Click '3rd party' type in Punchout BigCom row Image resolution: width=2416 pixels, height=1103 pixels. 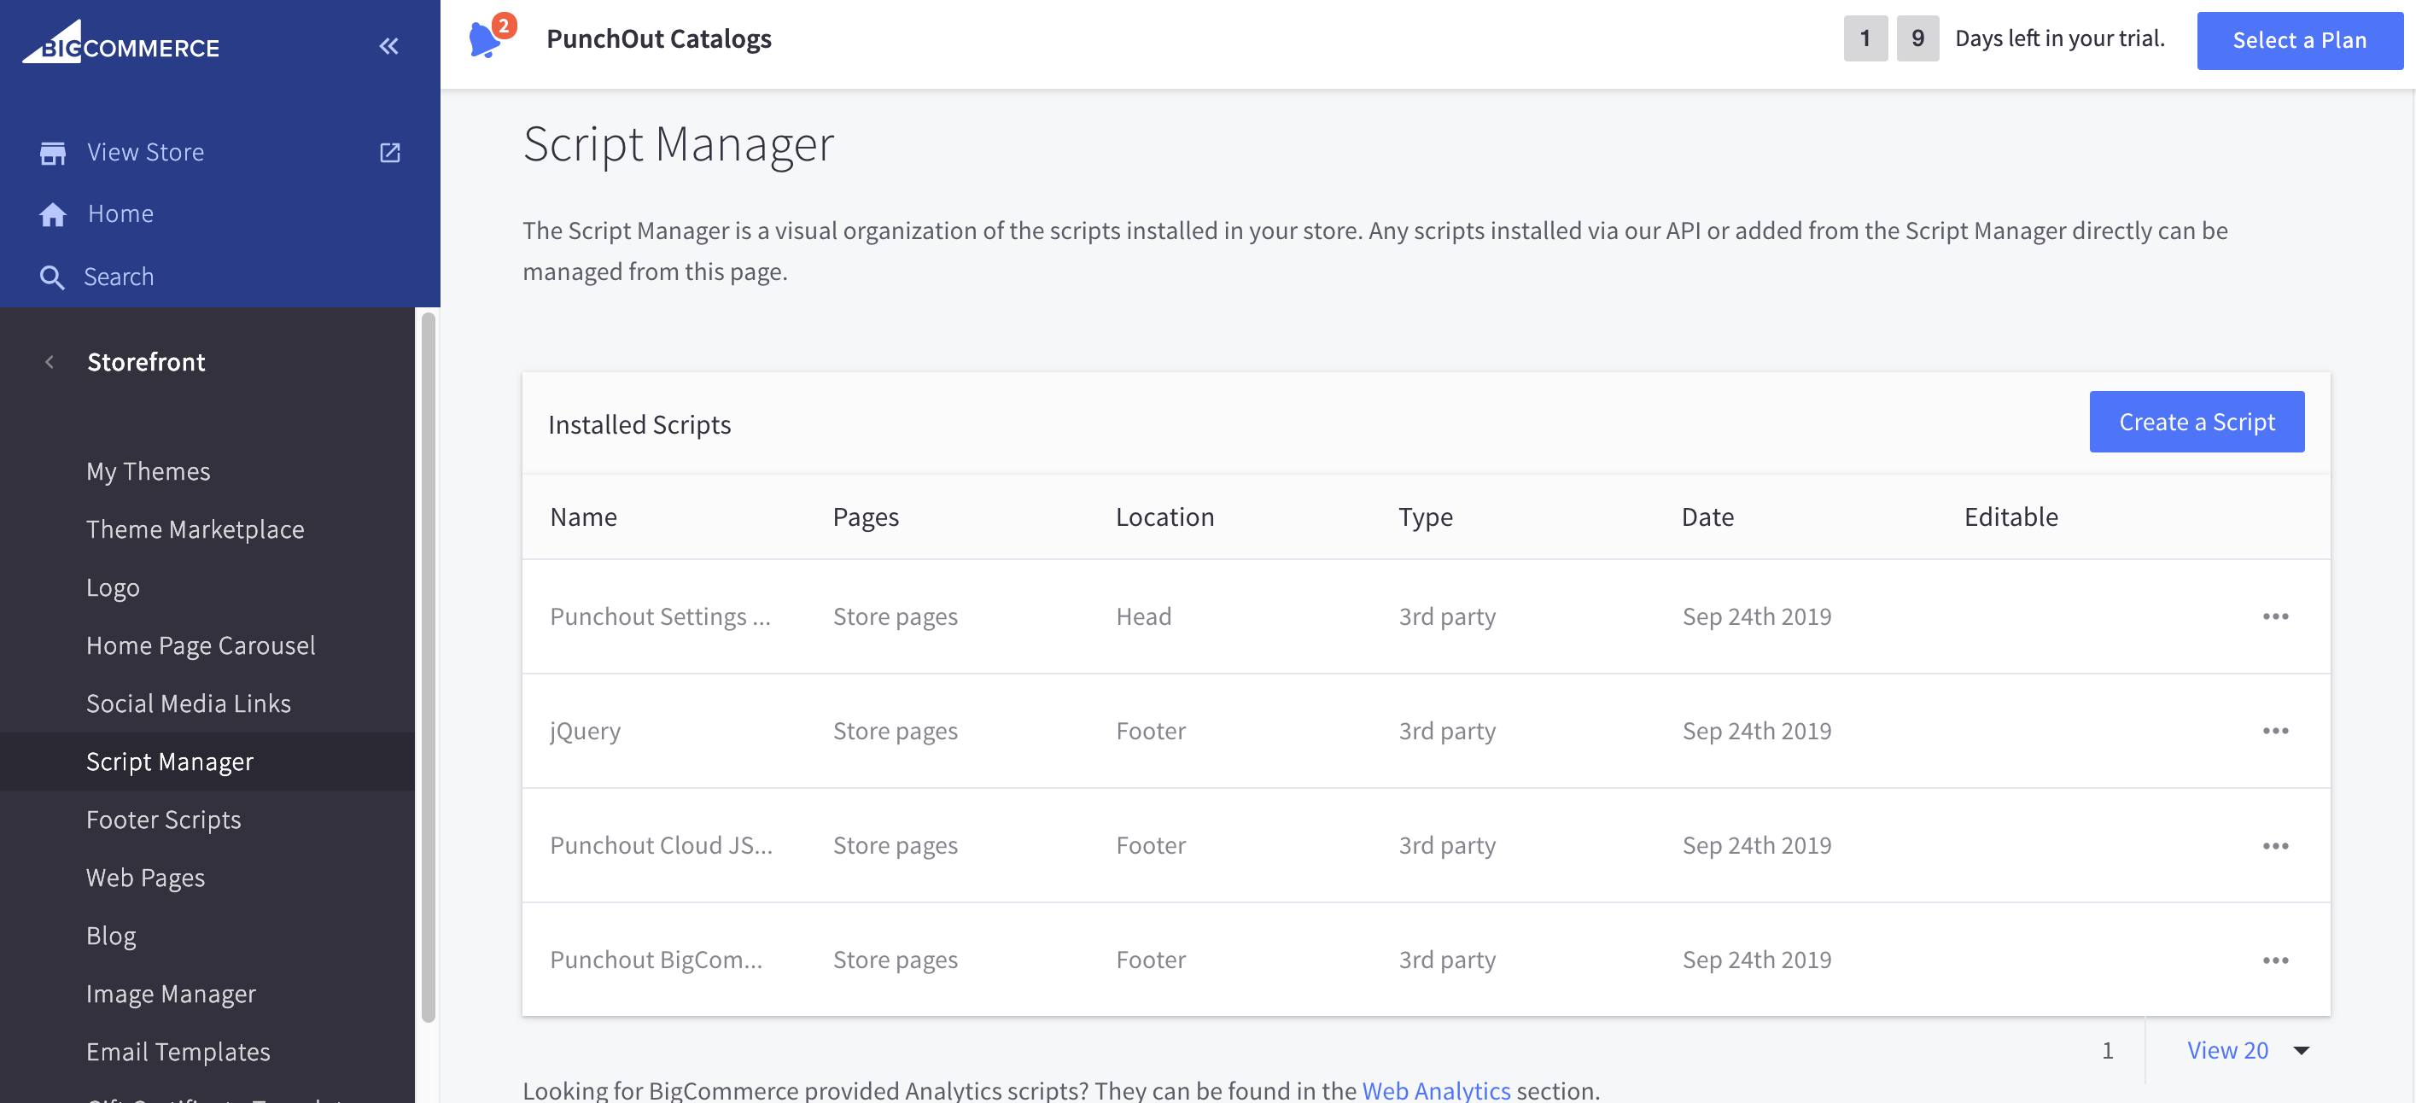pyautogui.click(x=1447, y=960)
